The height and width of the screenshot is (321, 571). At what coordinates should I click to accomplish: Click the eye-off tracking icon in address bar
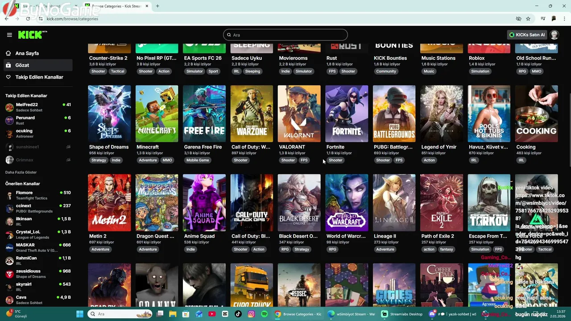(x=518, y=19)
